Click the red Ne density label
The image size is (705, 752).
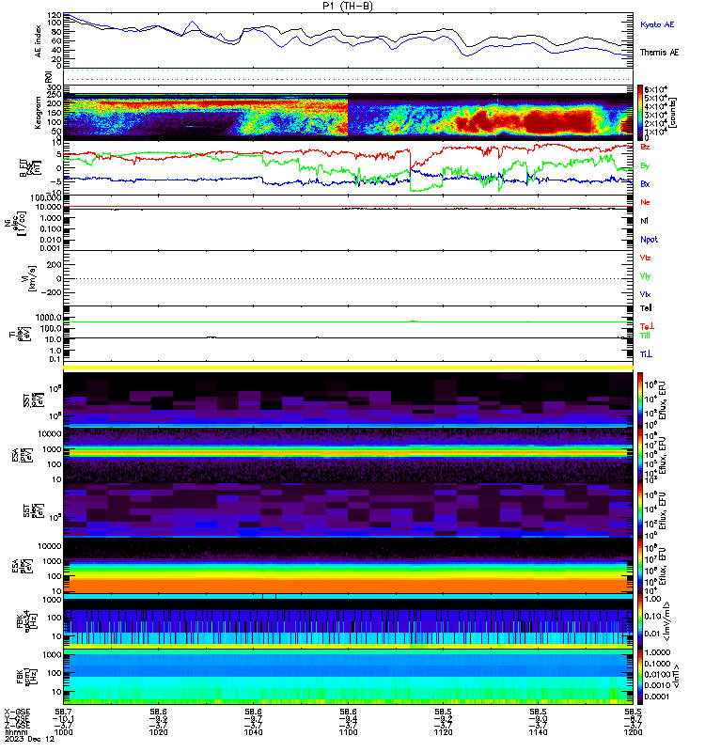coord(645,202)
